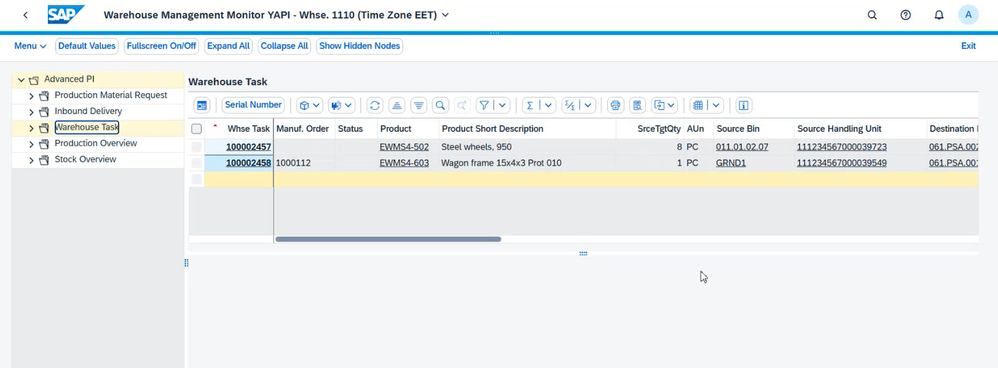Sort table in ascending order
The image size is (998, 368).
tap(397, 105)
